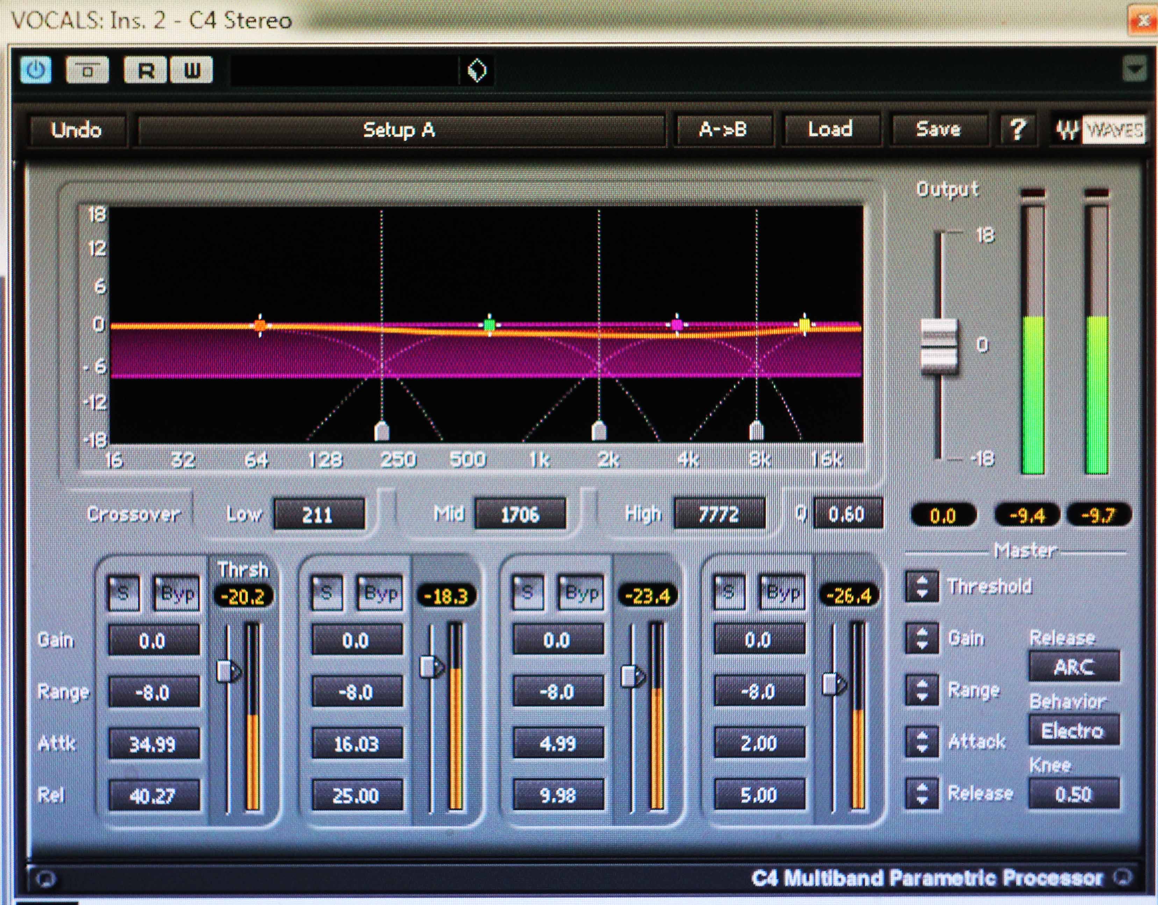Open the preset browser diamond icon
This screenshot has width=1158, height=905.
[477, 71]
